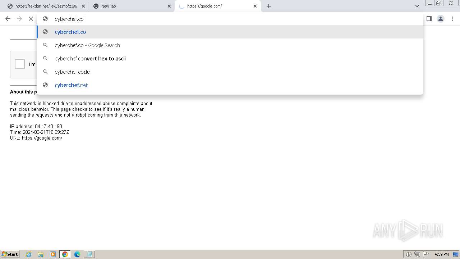460x259 pixels.
Task: Select the google.com tab
Action: (x=218, y=6)
